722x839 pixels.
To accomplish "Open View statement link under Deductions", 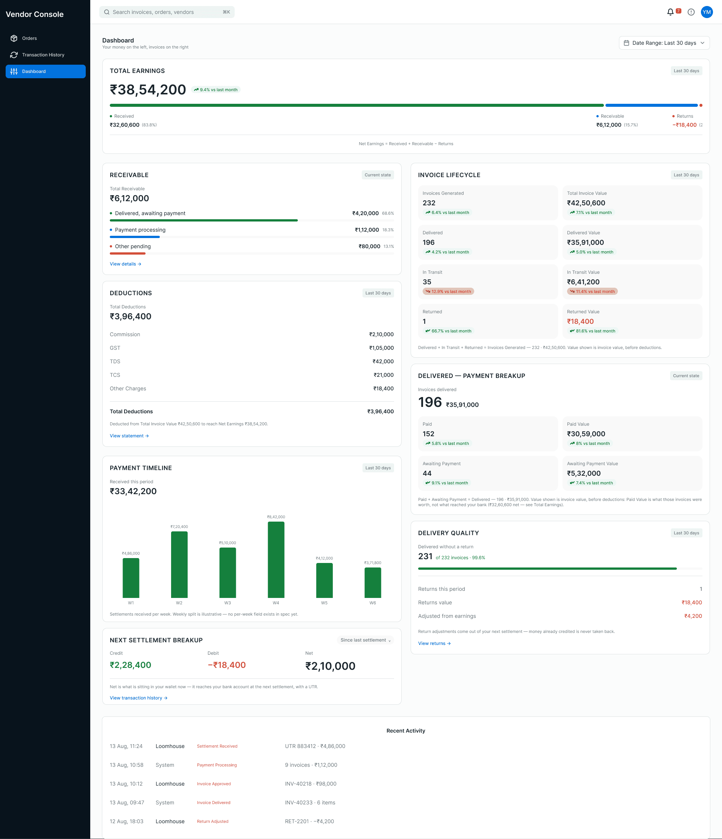I will point(129,436).
